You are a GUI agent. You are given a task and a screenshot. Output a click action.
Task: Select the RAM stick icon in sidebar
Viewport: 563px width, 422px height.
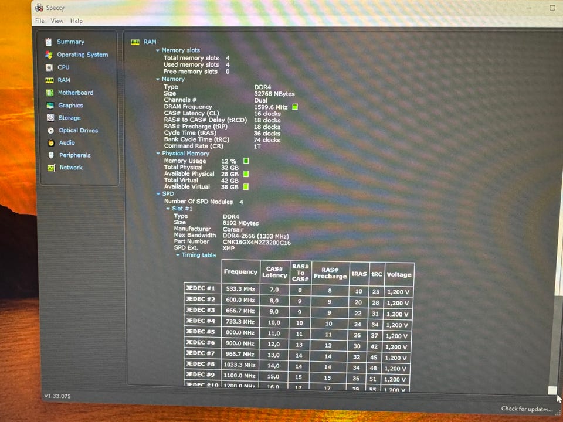point(49,80)
